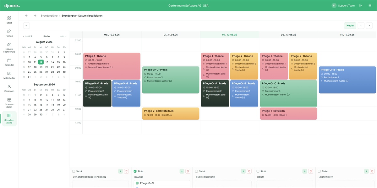Open the Start section in sidebar
The image size is (377, 188).
pos(9,20)
